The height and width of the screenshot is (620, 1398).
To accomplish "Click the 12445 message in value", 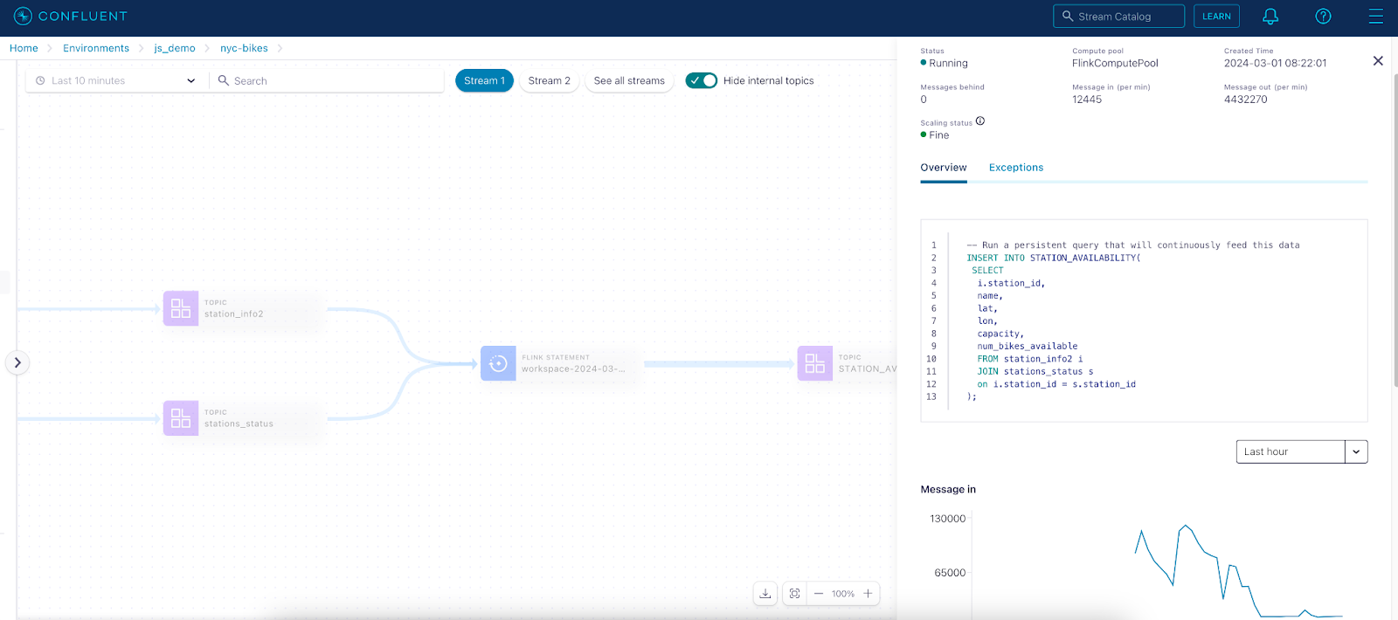I will click(1087, 100).
